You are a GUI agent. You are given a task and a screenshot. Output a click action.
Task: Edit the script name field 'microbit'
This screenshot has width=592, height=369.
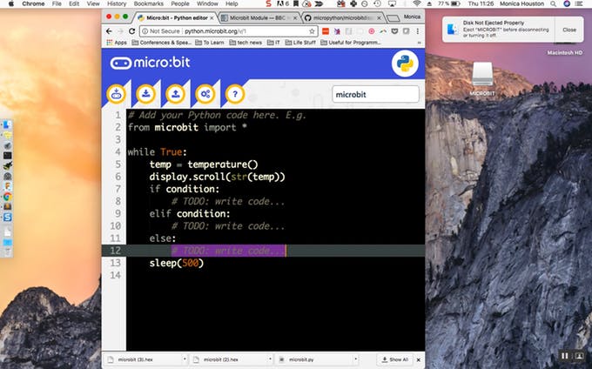click(x=376, y=94)
